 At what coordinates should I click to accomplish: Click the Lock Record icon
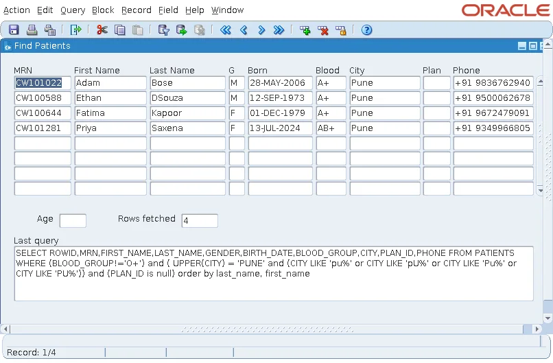[341, 30]
